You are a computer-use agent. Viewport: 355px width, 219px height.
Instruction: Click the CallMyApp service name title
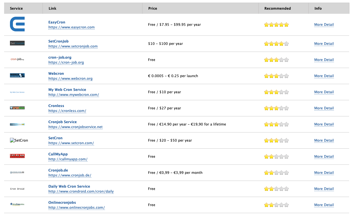(58, 154)
